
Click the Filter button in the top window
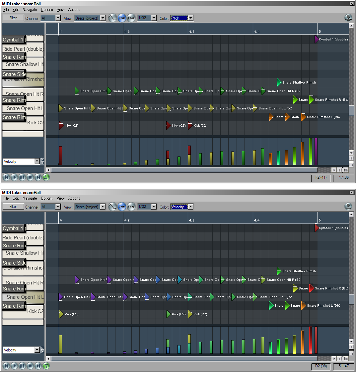[x=13, y=18]
